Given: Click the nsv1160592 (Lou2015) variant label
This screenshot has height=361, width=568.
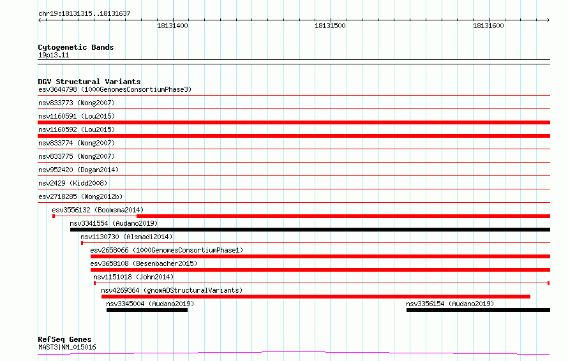Looking at the screenshot, I should (x=77, y=129).
